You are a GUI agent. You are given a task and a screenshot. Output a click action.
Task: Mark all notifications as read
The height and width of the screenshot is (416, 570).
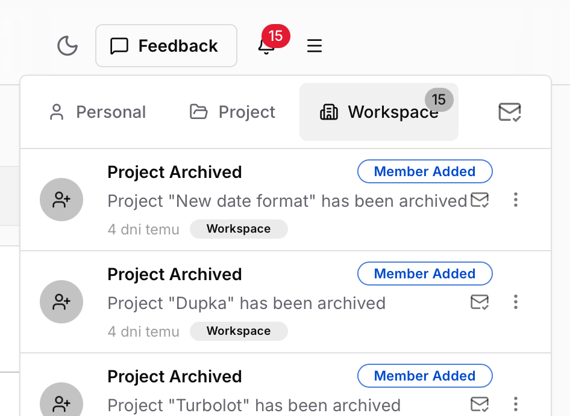click(510, 112)
